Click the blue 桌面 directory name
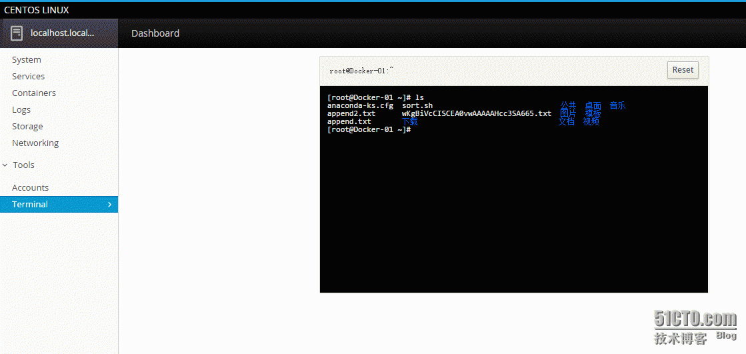746x354 pixels. 593,105
